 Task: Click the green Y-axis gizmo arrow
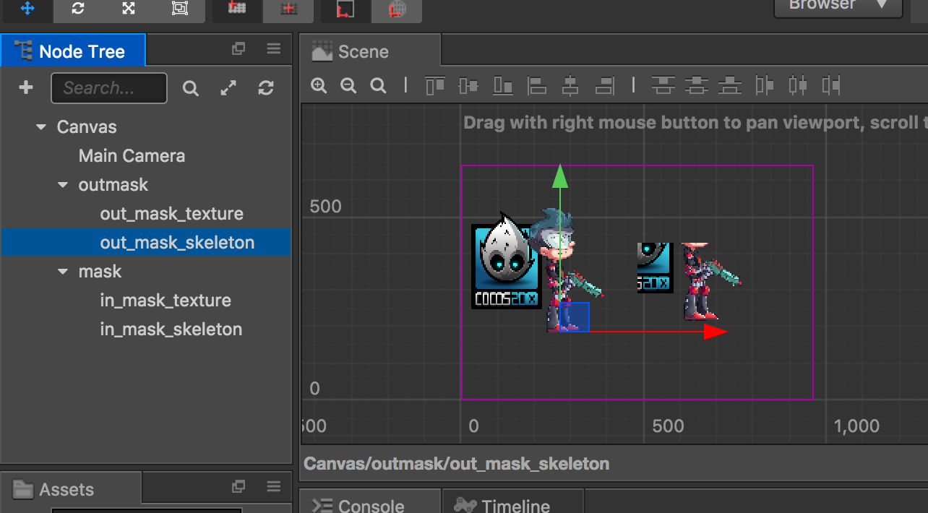(559, 176)
